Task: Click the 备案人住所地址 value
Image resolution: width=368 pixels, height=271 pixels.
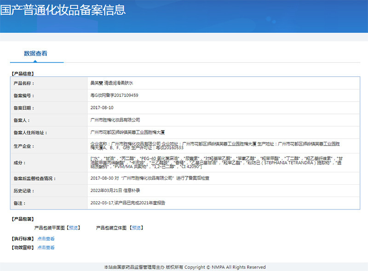Action: pos(127,132)
